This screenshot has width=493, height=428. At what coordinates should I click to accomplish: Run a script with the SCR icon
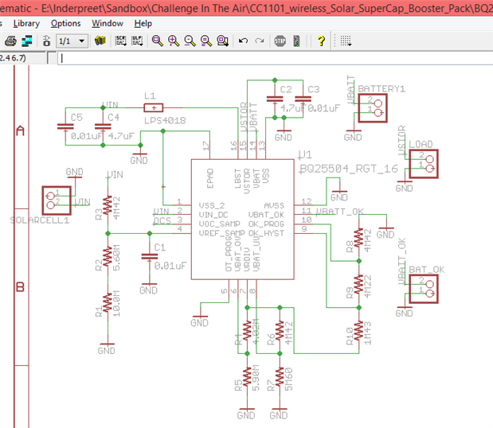click(120, 40)
